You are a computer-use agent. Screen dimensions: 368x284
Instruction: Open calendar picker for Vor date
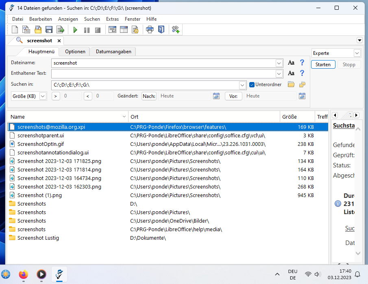pyautogui.click(x=302, y=96)
